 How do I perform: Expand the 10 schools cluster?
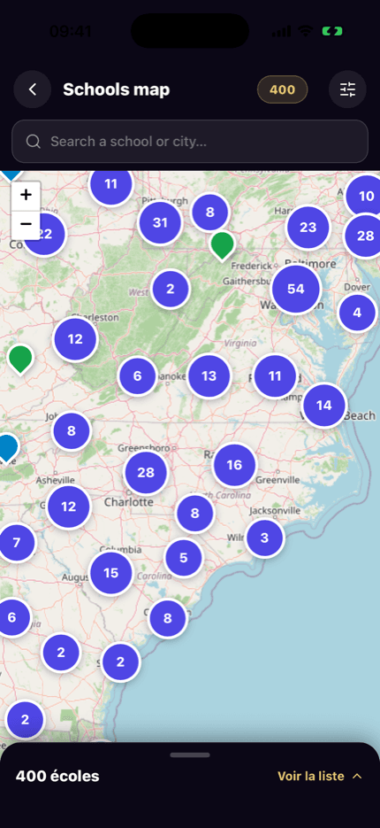click(365, 197)
